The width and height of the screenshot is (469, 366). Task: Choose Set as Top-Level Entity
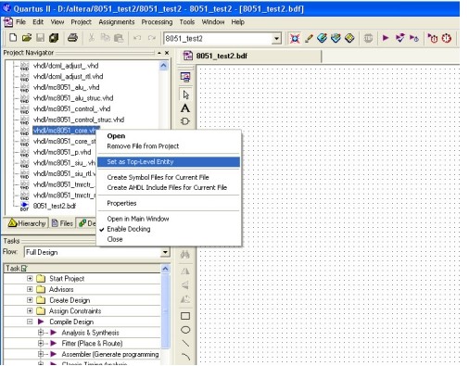(x=169, y=162)
